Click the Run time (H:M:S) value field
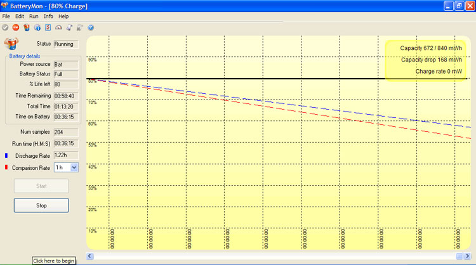 coord(66,143)
